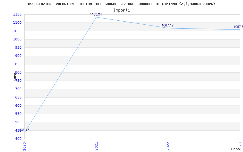Click the 900 y-axis tick label
Viewport: 243px width, 152px height.
tap(18, 56)
